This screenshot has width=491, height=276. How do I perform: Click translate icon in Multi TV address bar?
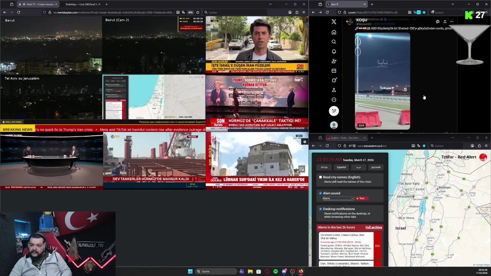(183, 12)
